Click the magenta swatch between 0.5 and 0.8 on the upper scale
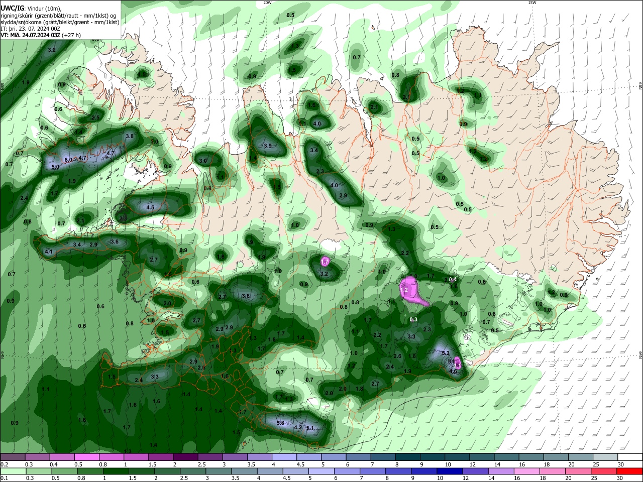The height and width of the screenshot is (482, 643). (86, 457)
